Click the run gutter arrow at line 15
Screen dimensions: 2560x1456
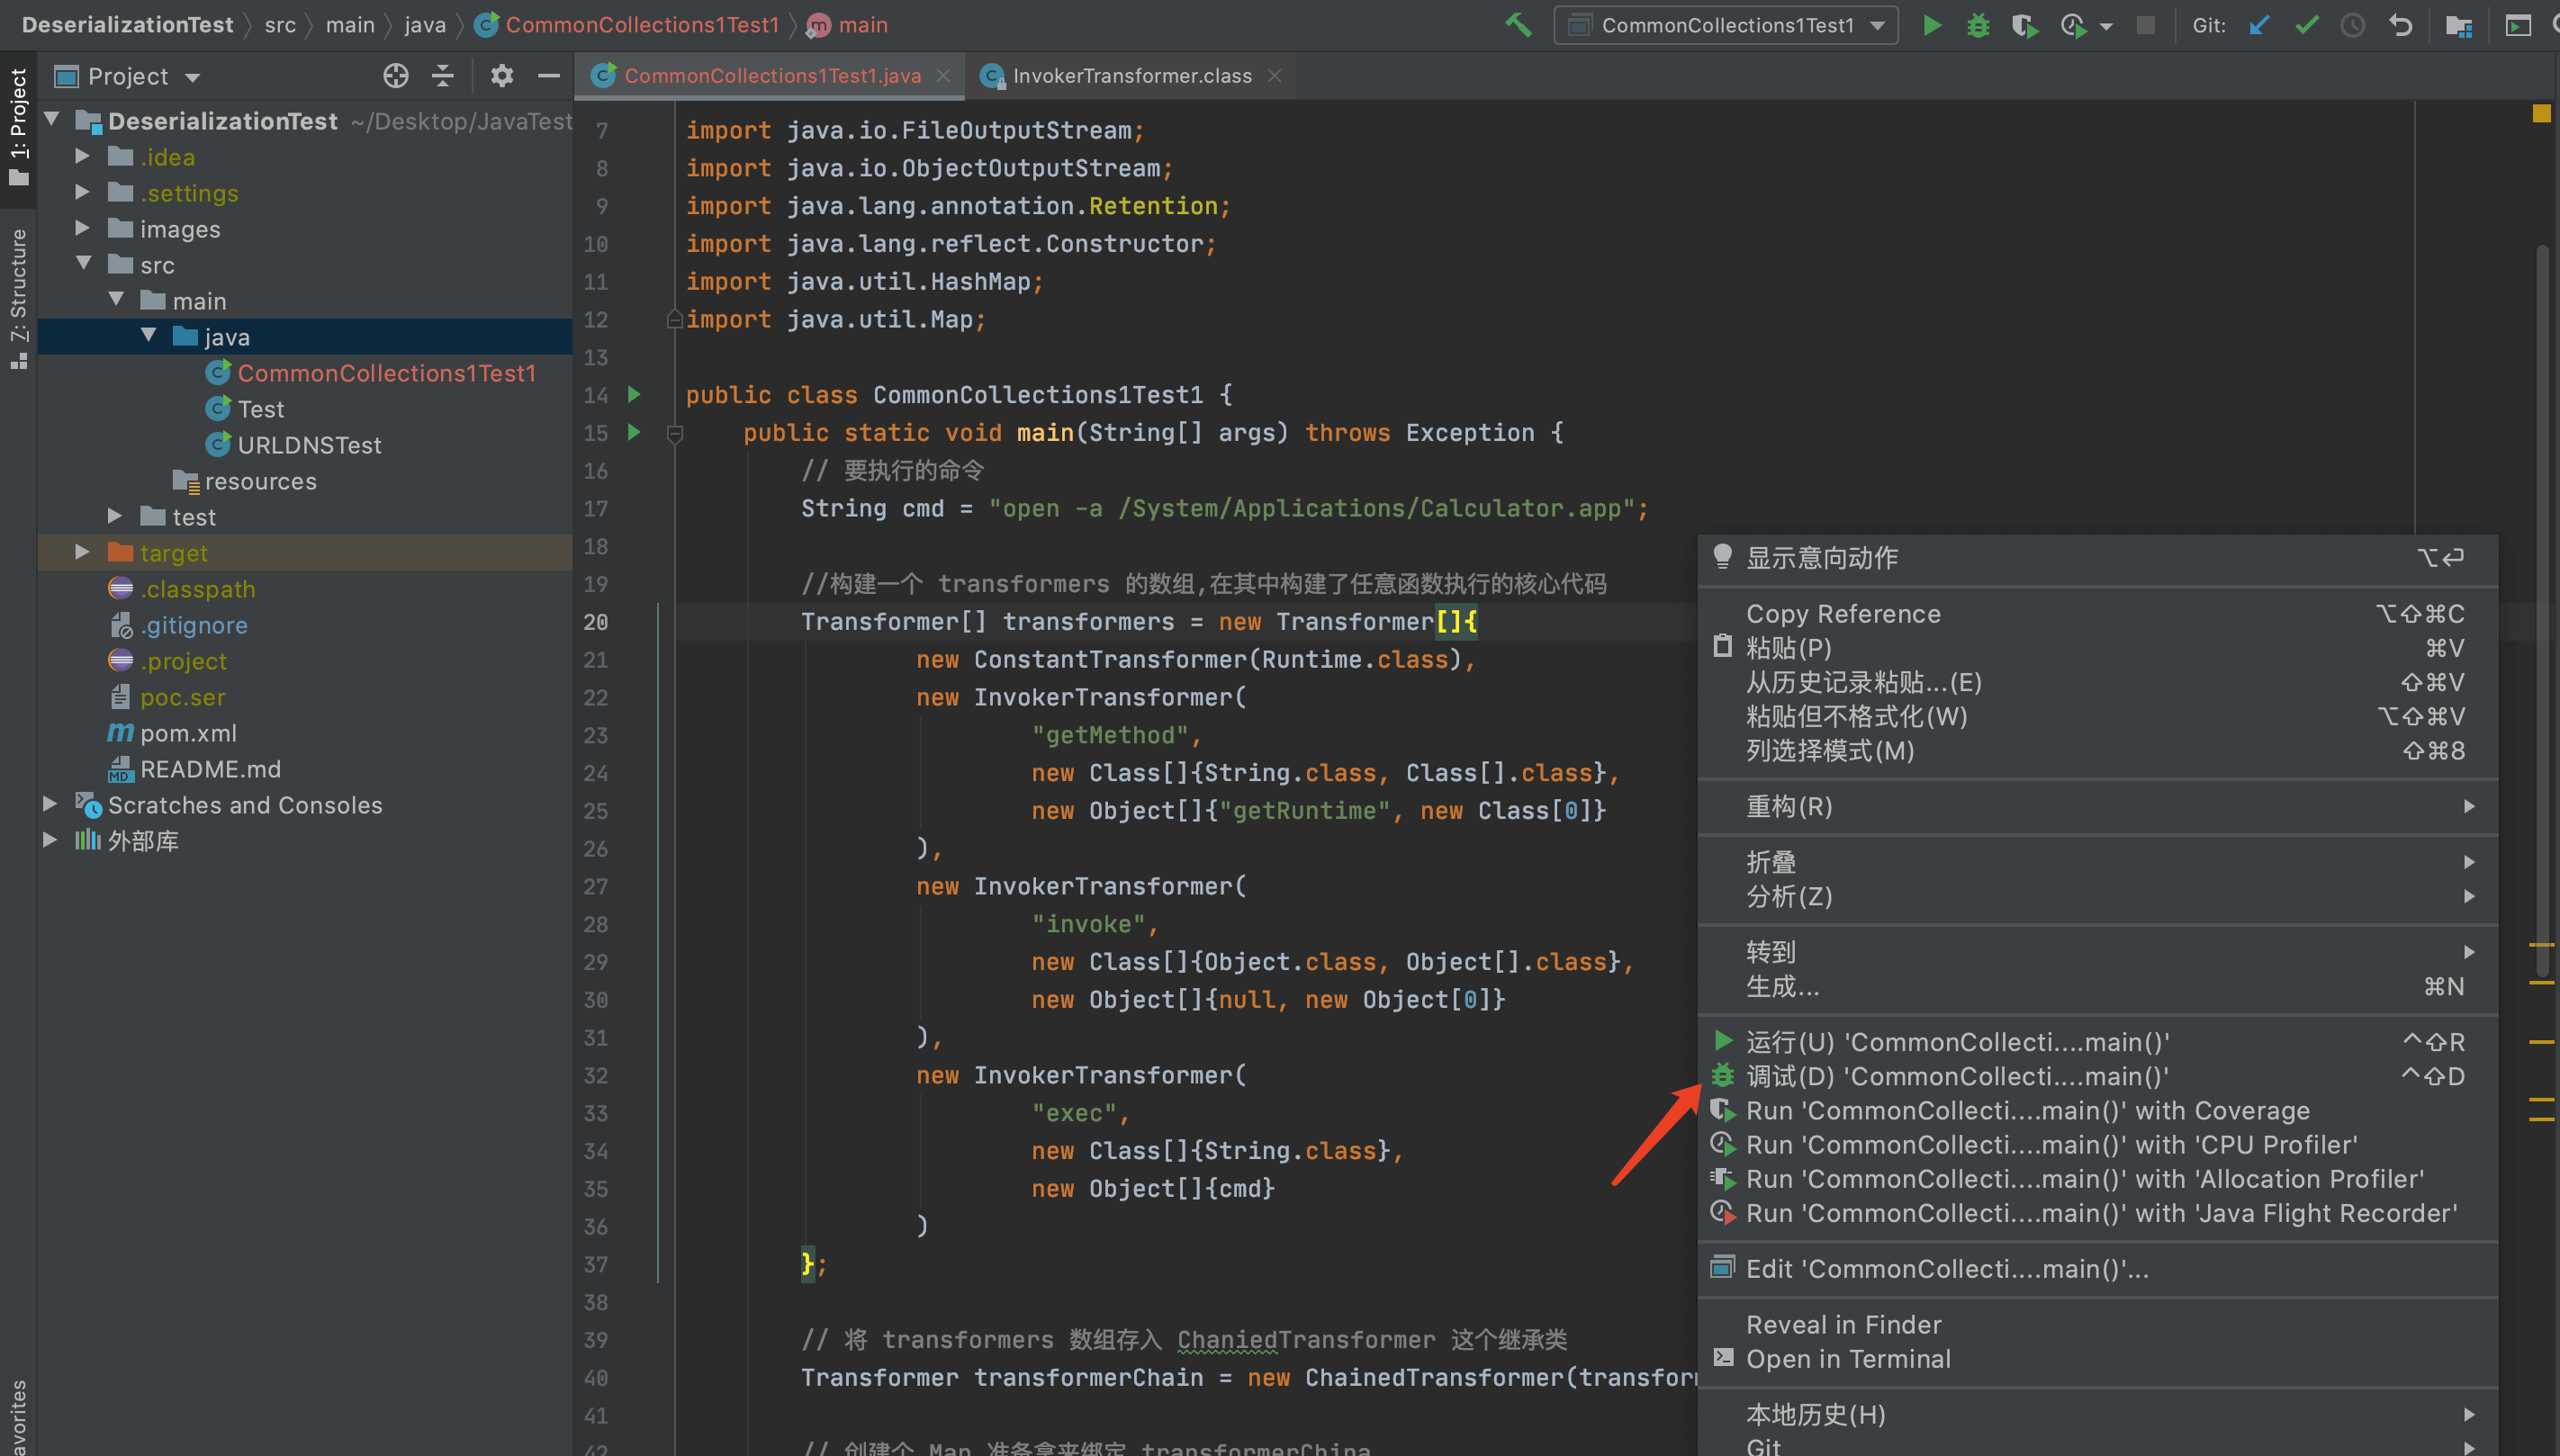[634, 432]
